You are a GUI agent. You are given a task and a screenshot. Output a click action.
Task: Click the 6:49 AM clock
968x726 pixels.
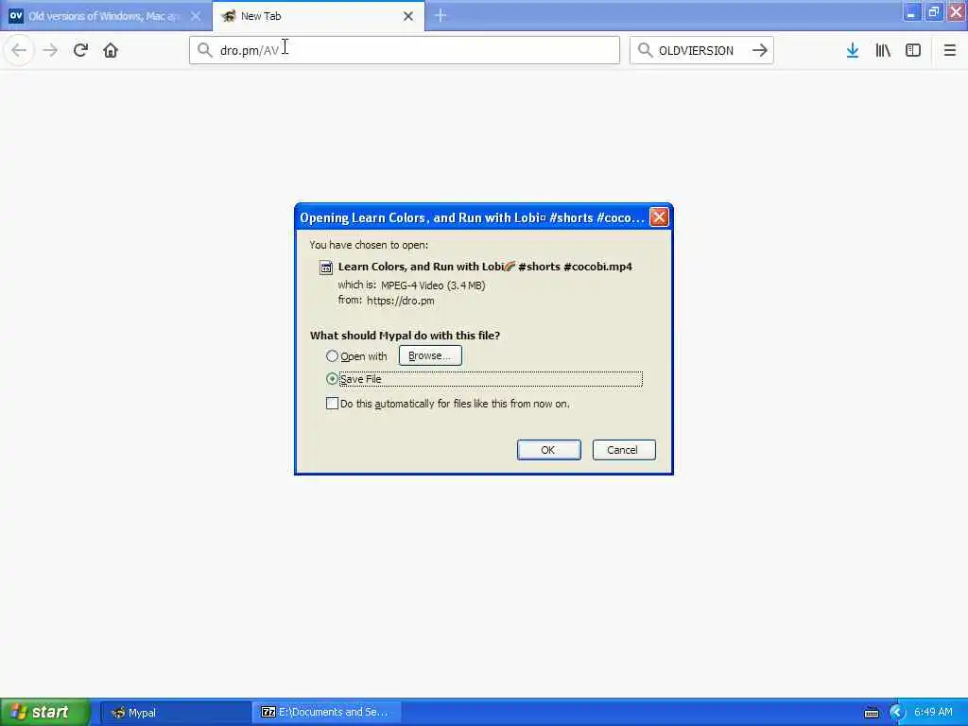click(x=933, y=713)
